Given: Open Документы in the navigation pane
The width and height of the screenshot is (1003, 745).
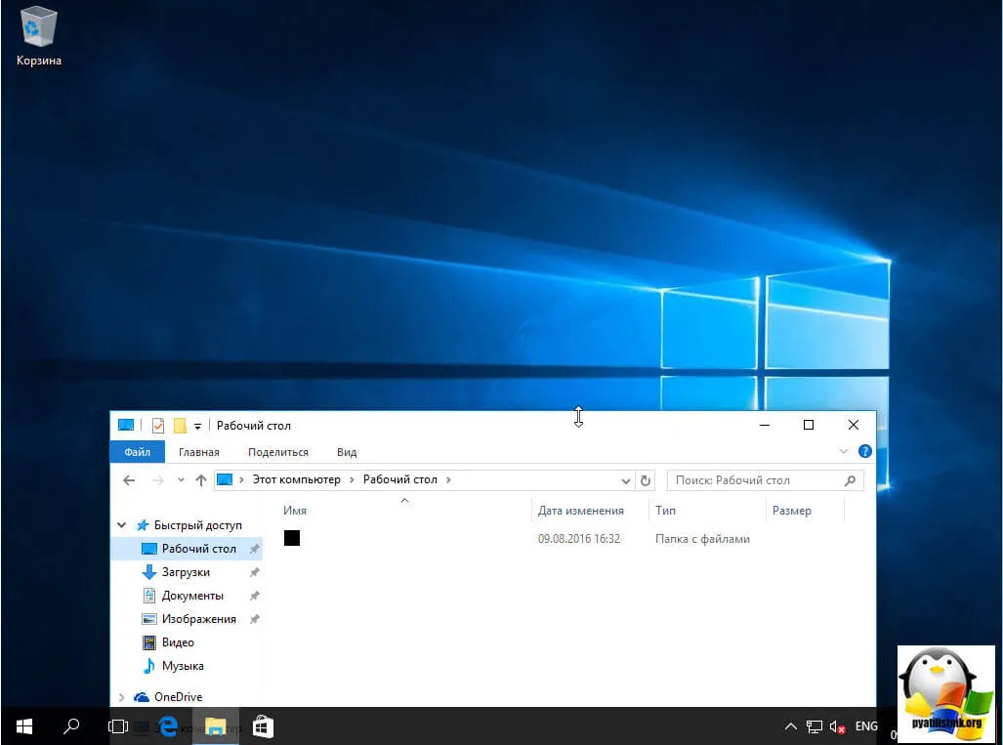Looking at the screenshot, I should 191,596.
